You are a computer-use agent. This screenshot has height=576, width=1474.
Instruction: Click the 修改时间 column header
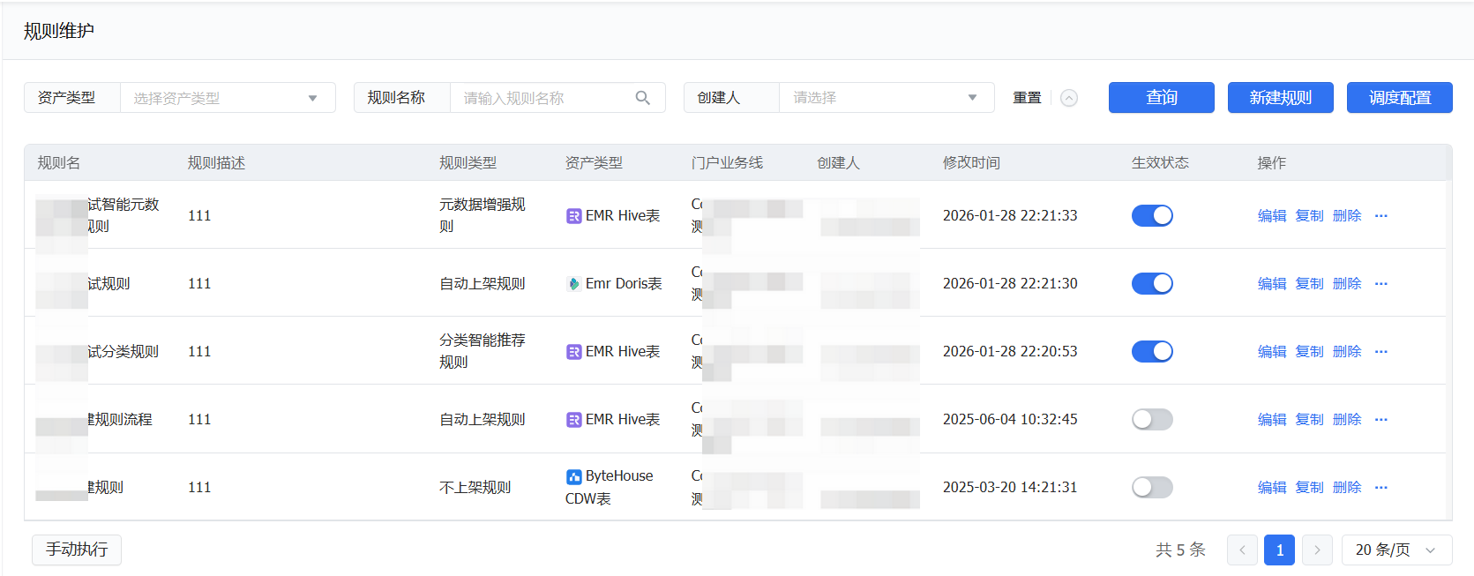(971, 163)
